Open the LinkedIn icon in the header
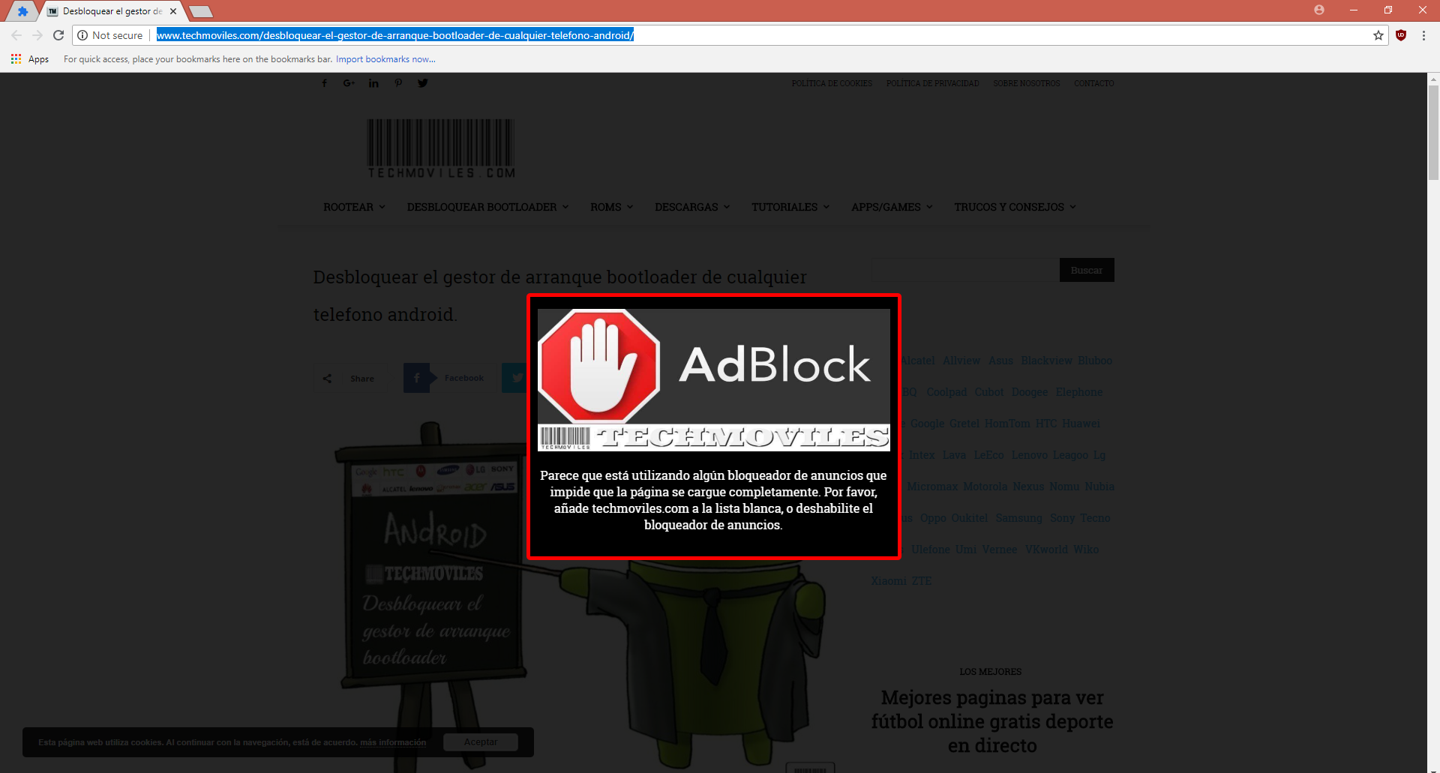The image size is (1440, 773). [x=373, y=83]
